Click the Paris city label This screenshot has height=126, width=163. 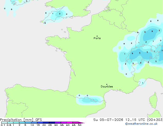[x=97, y=38]
